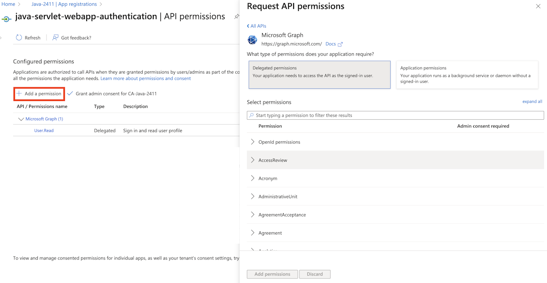Click the plus icon for Add a permission
The height and width of the screenshot is (283, 547).
click(x=19, y=94)
